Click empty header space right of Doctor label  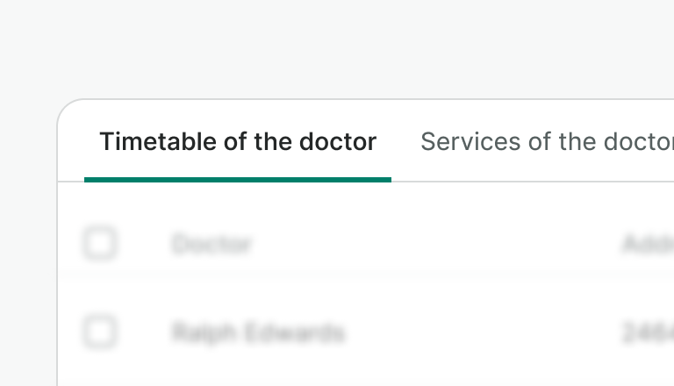point(421,244)
